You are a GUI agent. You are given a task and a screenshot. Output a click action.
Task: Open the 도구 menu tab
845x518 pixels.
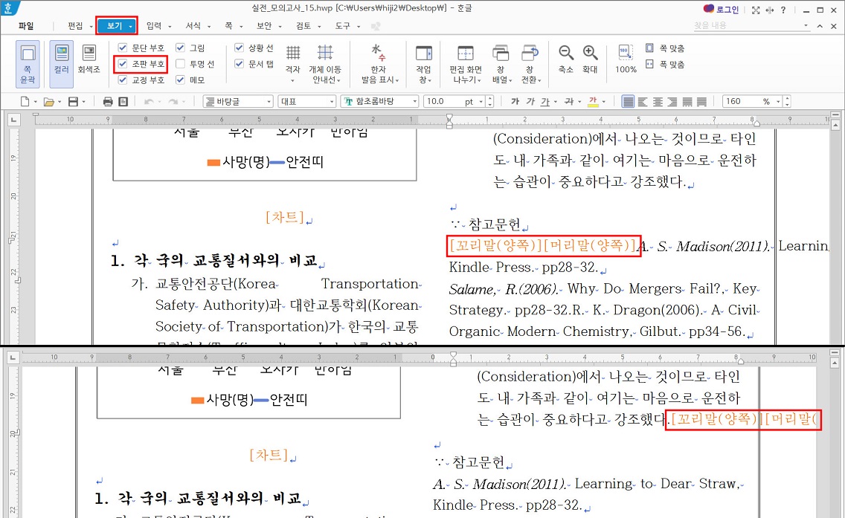pos(343,26)
